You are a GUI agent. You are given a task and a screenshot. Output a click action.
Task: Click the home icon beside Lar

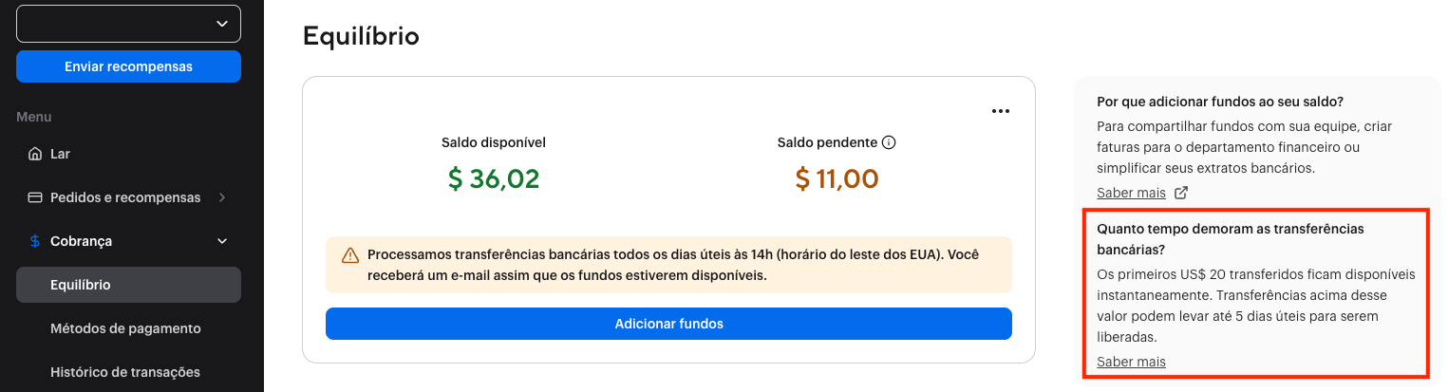click(35, 154)
